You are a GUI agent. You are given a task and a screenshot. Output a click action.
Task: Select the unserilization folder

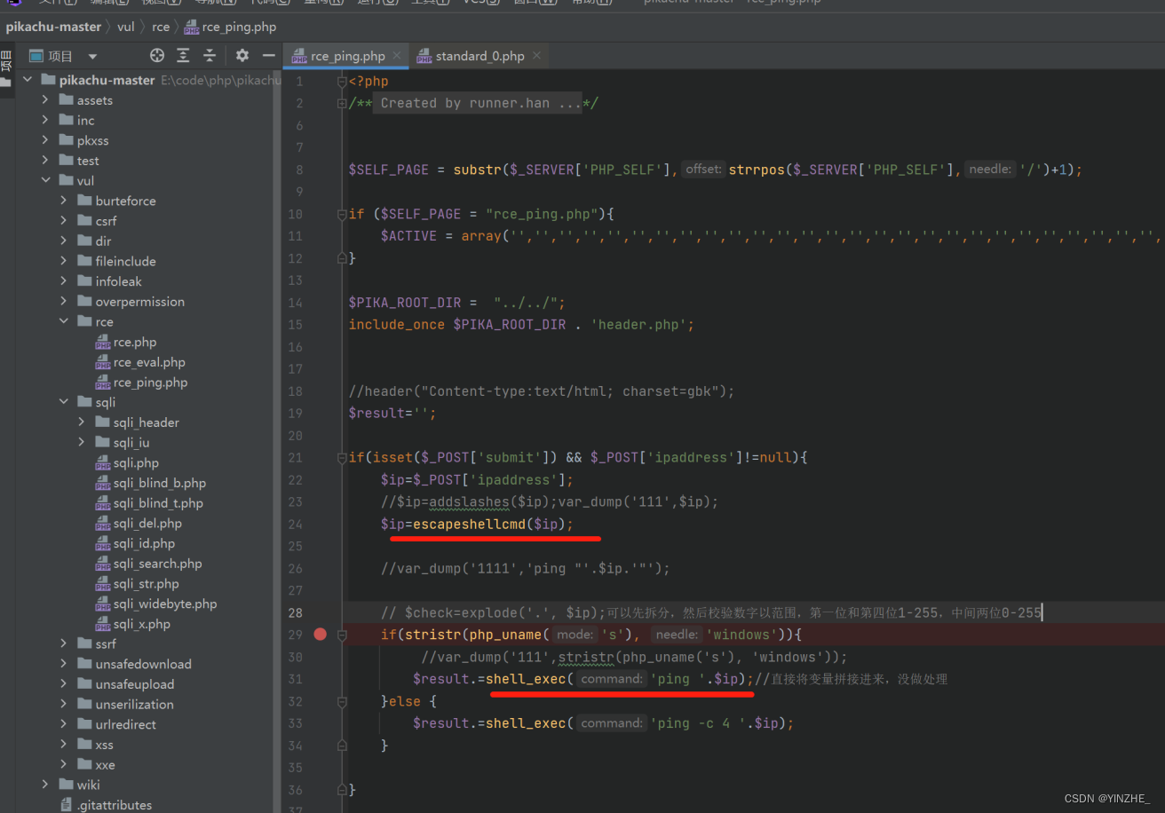(135, 705)
